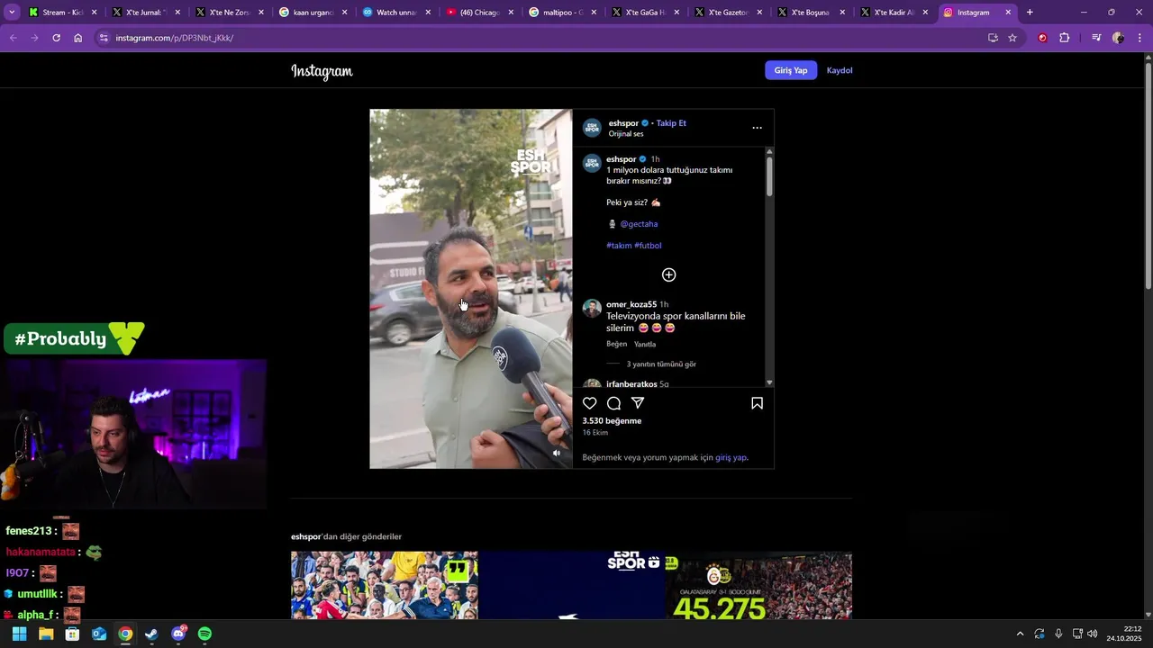View site information icon in address bar

[x=104, y=38]
